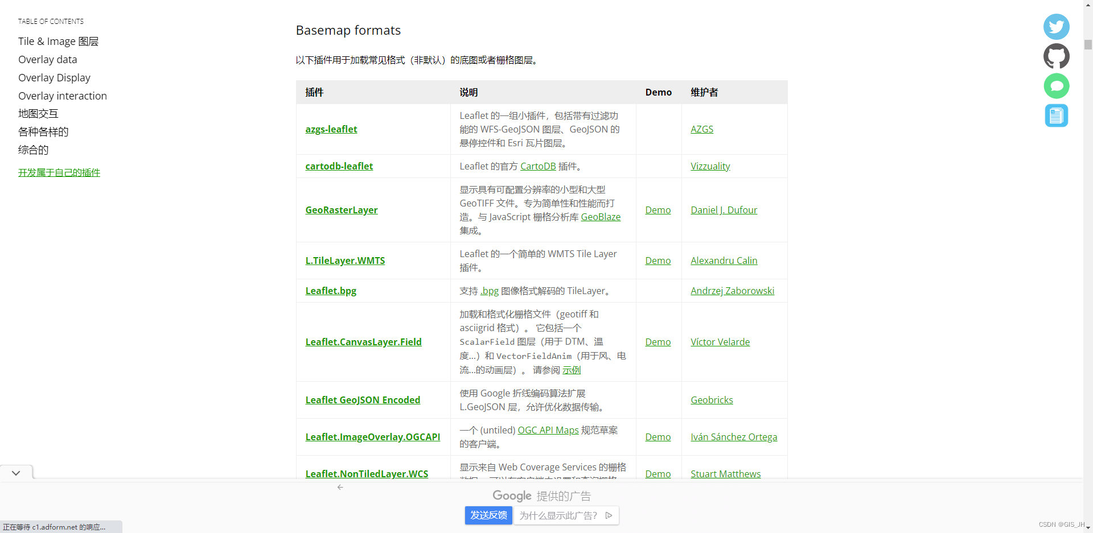
Task: Jump to Overlay Display section
Action: click(x=54, y=78)
